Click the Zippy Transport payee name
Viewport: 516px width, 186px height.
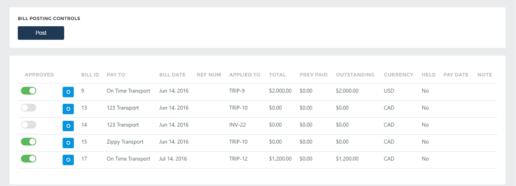click(125, 142)
